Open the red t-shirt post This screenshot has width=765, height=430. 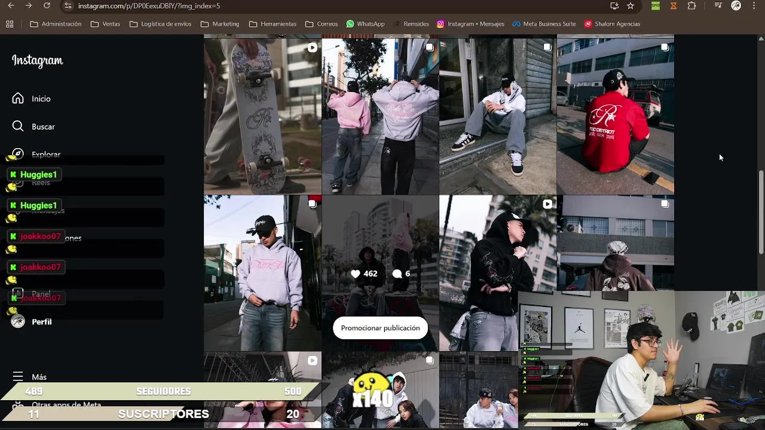coord(616,116)
